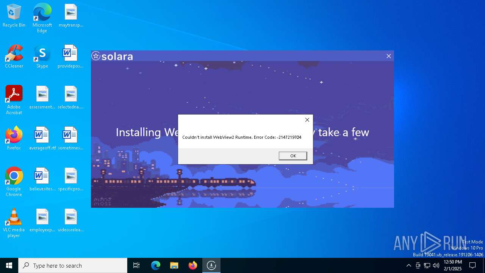Open the Action Center notifications
485x273 pixels.
click(x=472, y=265)
